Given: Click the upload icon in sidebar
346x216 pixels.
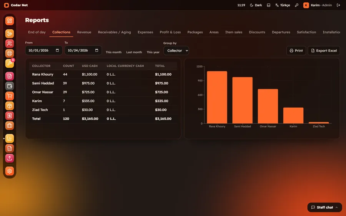Looking at the screenshot, I should 10,158.
